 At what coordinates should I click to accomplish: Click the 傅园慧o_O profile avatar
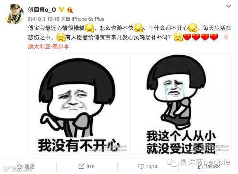coord(14,14)
